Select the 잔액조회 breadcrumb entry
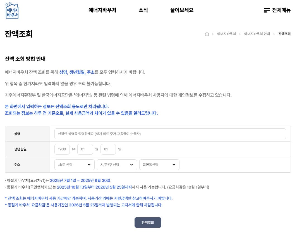Image resolution: width=297 pixels, height=232 pixels. tap(284, 34)
